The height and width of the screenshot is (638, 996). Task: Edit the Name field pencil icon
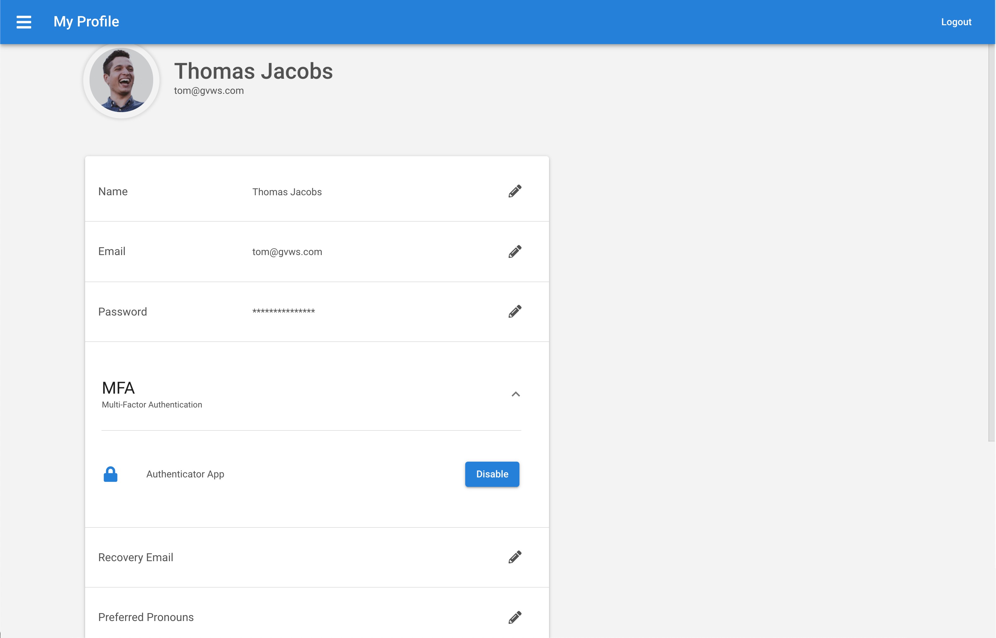pyautogui.click(x=515, y=191)
